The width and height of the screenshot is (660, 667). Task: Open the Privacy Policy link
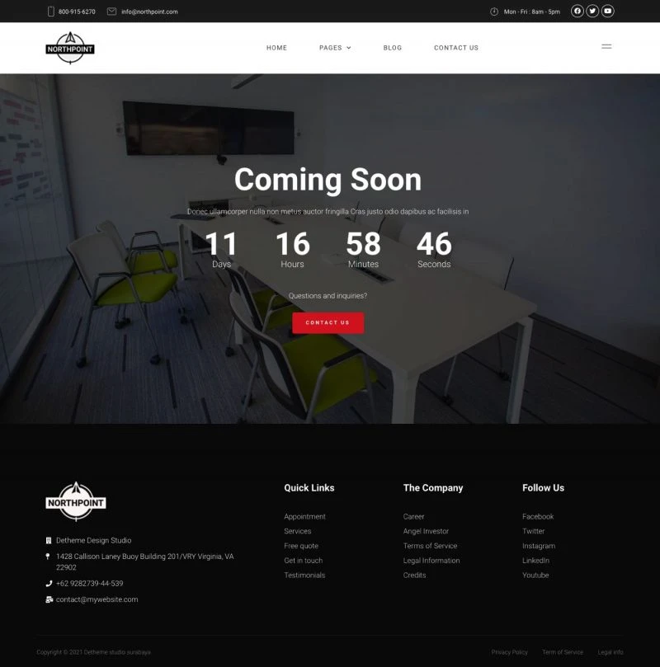click(509, 652)
